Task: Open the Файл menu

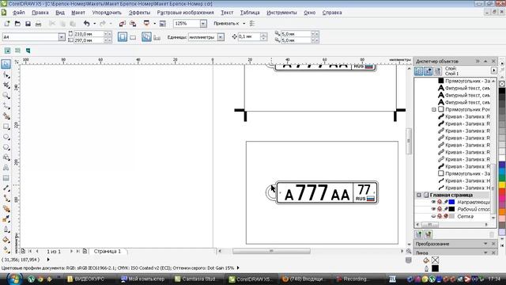Action: pos(19,13)
